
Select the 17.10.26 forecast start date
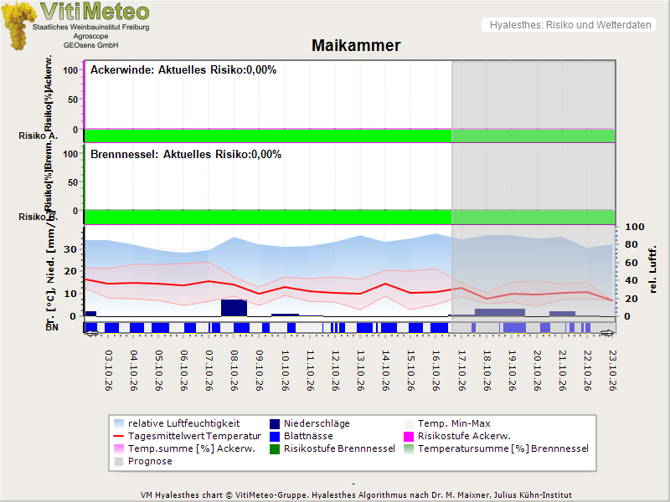point(461,371)
